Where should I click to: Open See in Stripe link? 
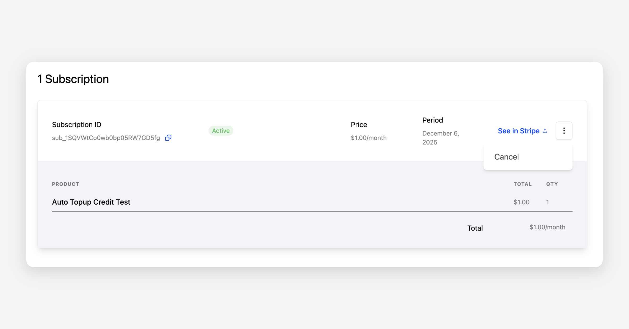pos(518,131)
